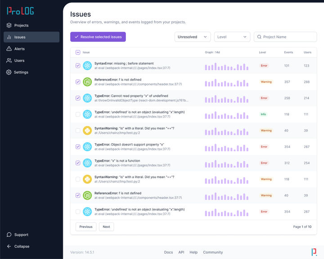Viewport: 324px width, 259px height.
Task: Uncheck Cannot read property "x" issue
Action: coord(78,98)
